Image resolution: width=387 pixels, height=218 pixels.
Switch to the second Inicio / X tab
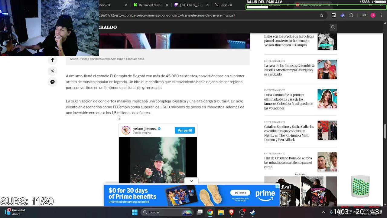click(x=226, y=5)
